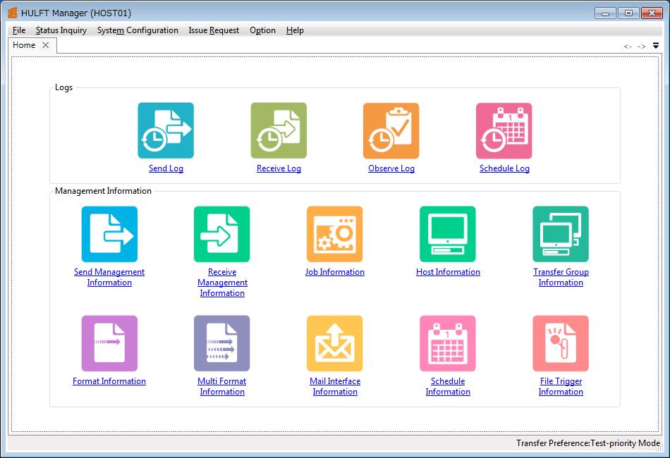Click the Schedule Log link

[504, 168]
